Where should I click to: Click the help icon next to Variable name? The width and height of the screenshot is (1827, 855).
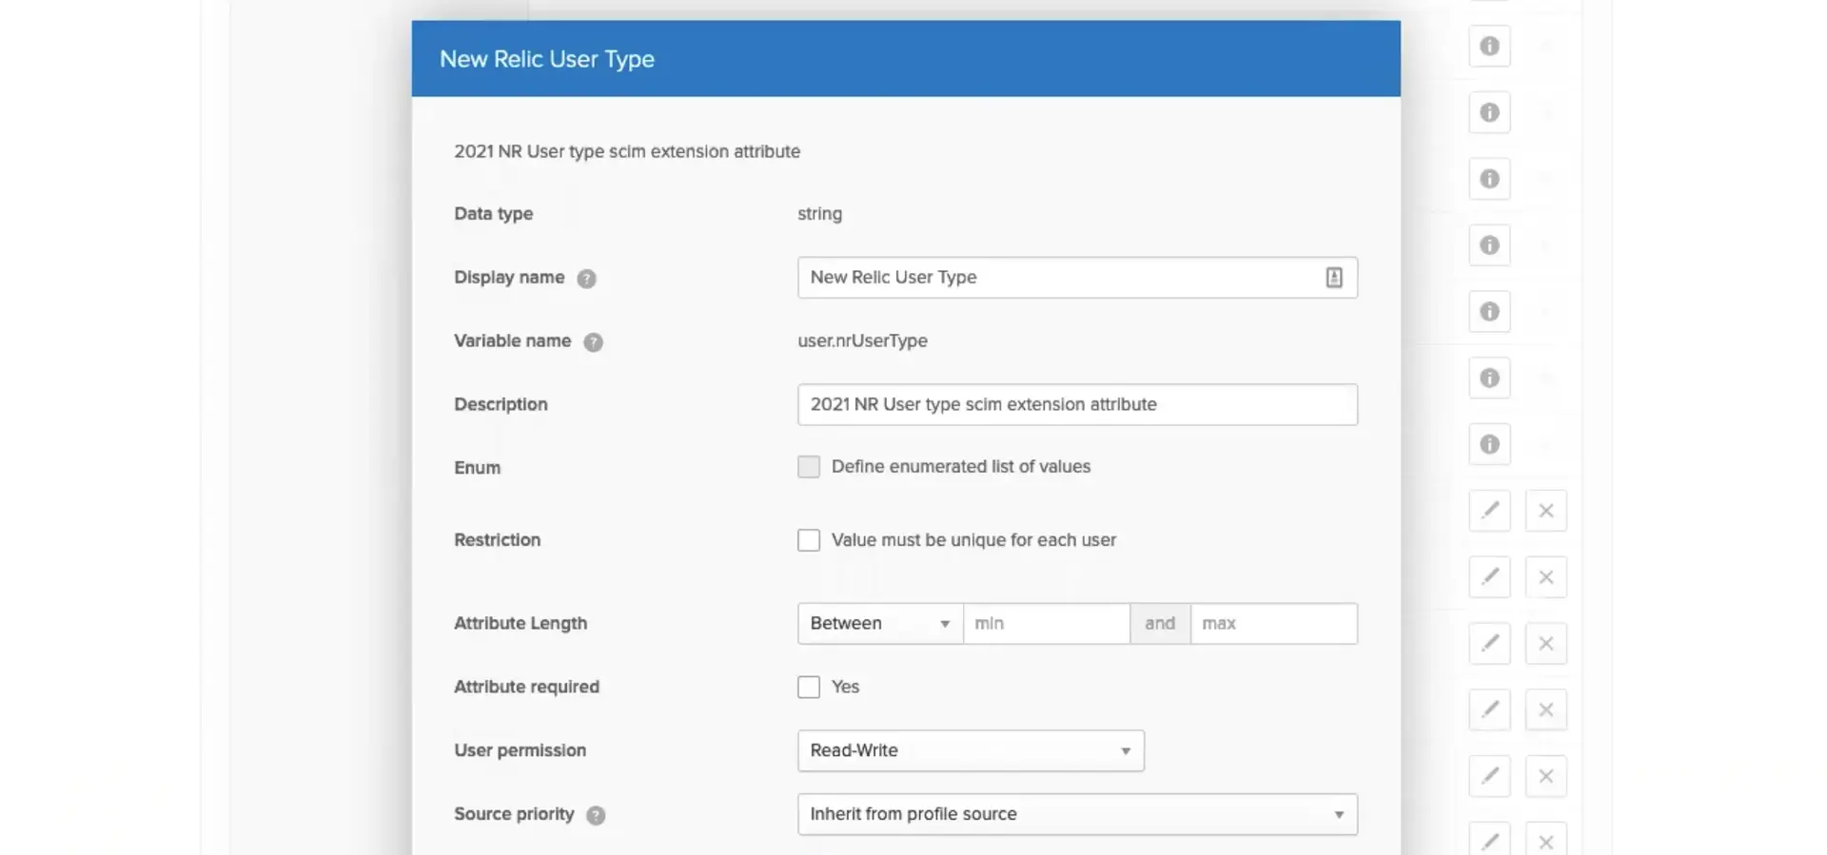(x=593, y=342)
